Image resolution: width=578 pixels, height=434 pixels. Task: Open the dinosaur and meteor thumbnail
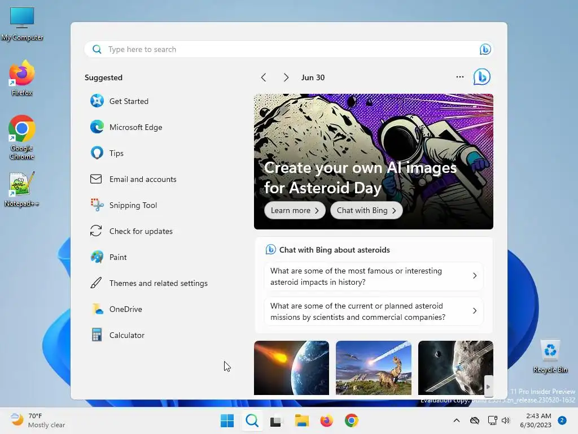click(374, 368)
